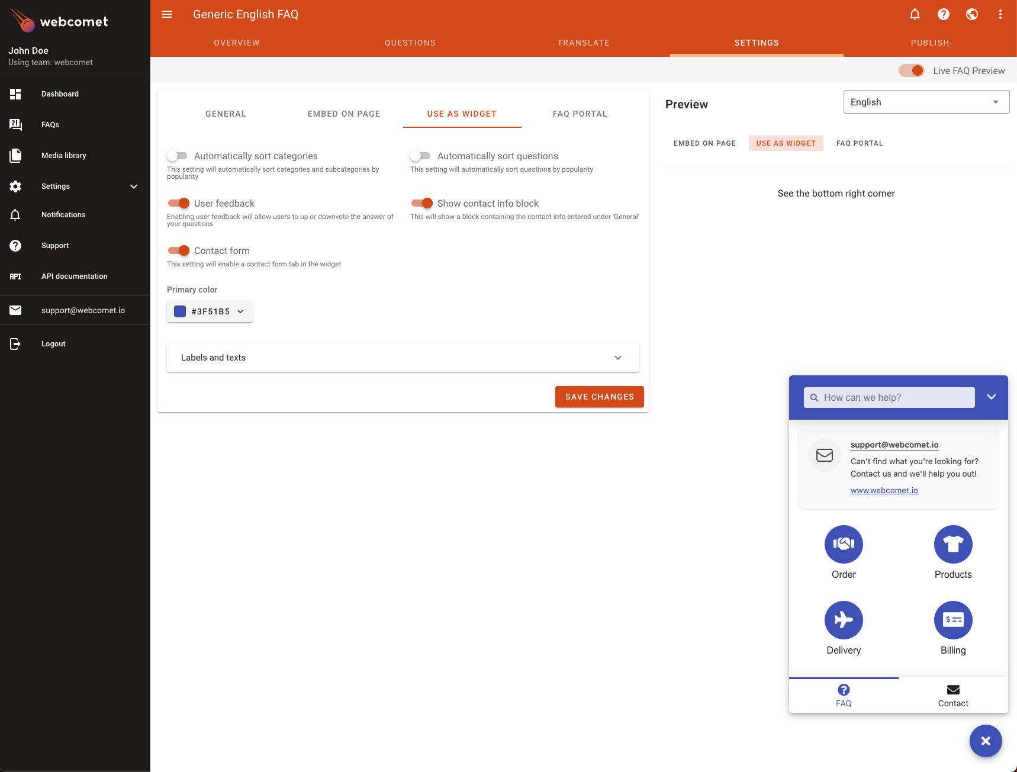Screen dimensions: 1017x772
Task: Open the QUESTIONS tab
Action: pyautogui.click(x=410, y=43)
